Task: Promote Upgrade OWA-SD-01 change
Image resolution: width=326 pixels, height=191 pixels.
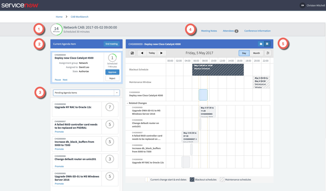Action: [59, 183]
